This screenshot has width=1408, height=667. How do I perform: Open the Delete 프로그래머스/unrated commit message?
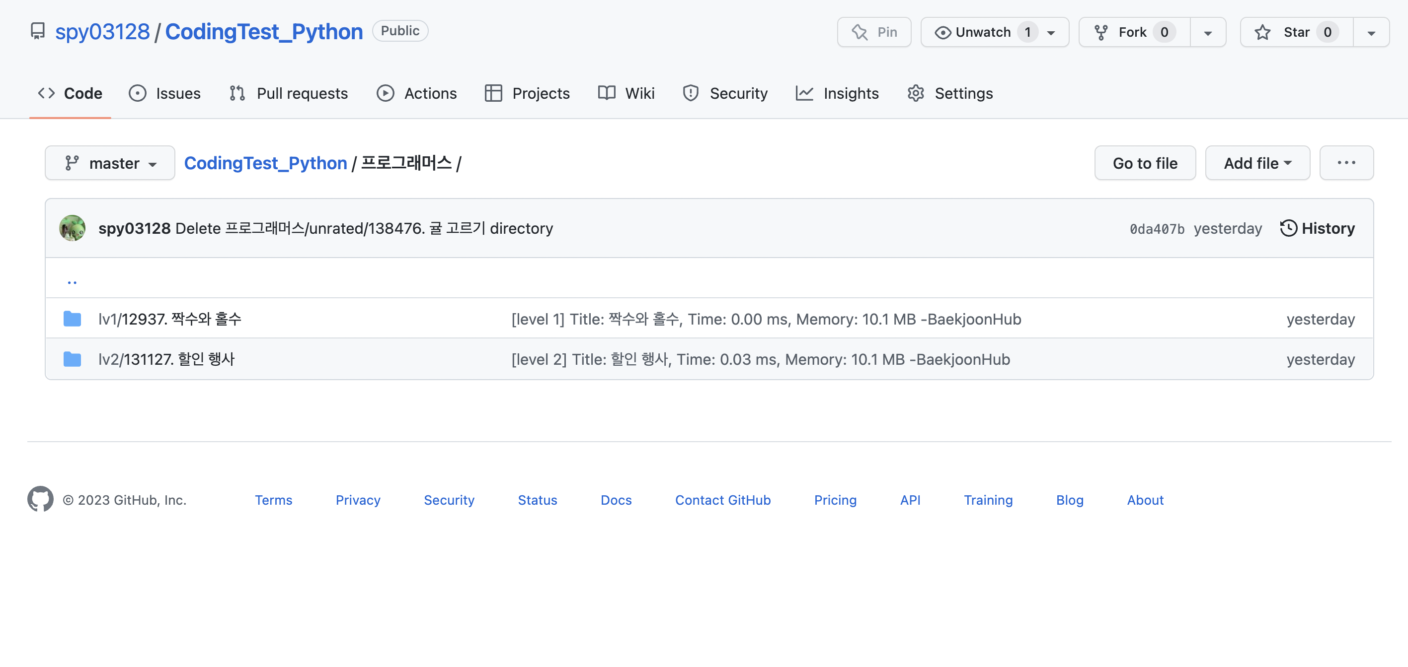(364, 228)
